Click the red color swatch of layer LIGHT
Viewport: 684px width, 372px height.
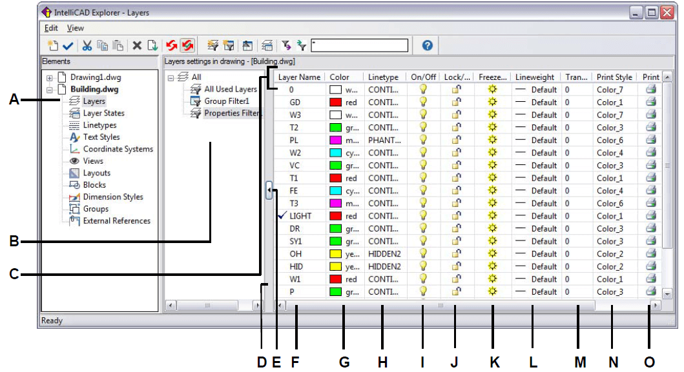click(x=335, y=216)
